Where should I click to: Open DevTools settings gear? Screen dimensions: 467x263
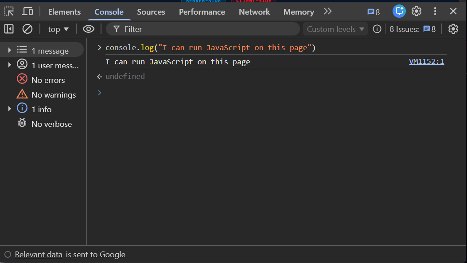pos(416,11)
